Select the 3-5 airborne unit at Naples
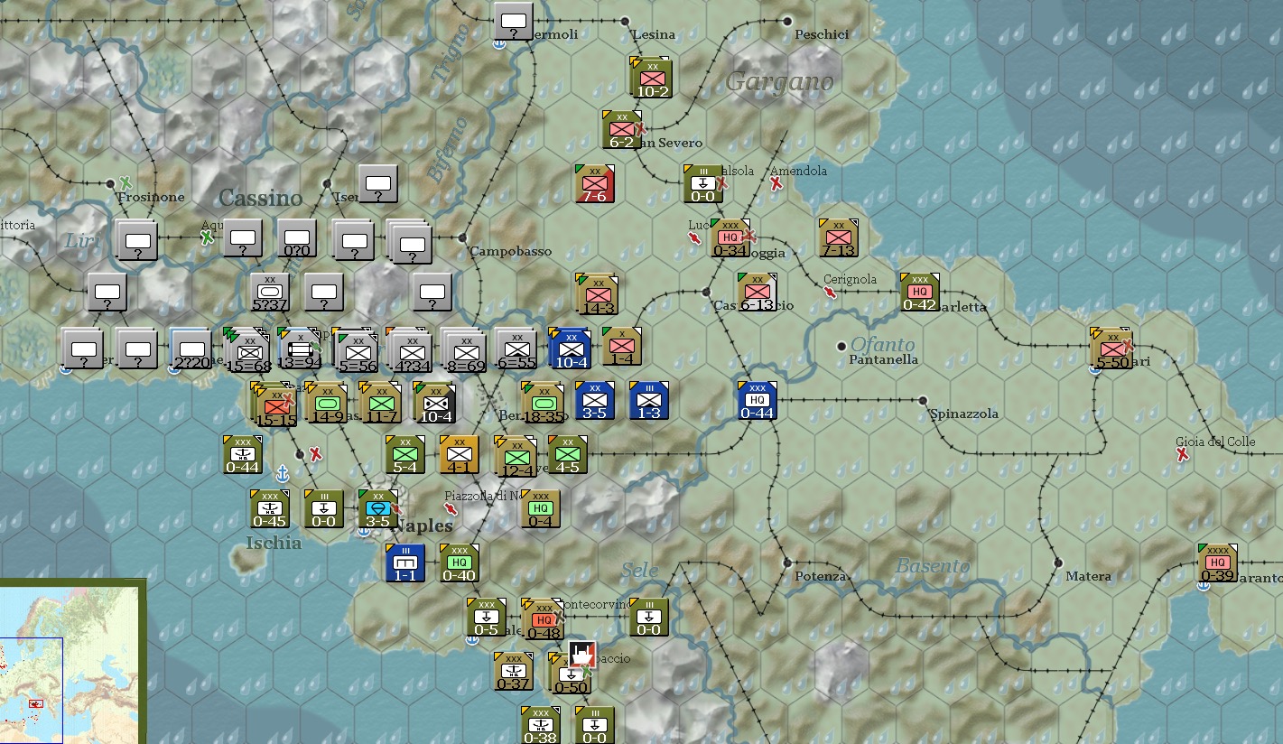This screenshot has height=744, width=1283. tap(377, 509)
